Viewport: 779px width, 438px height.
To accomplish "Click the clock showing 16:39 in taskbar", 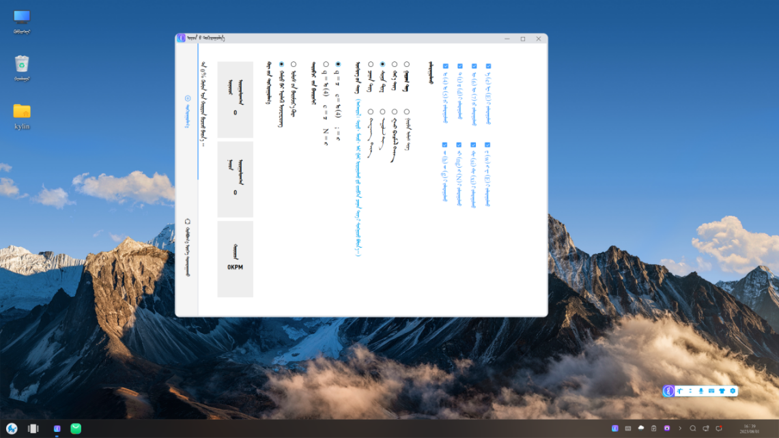I will coord(750,428).
